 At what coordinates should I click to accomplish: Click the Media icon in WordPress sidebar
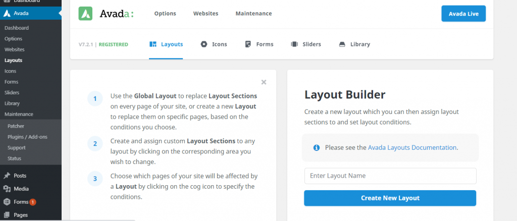tap(7, 189)
